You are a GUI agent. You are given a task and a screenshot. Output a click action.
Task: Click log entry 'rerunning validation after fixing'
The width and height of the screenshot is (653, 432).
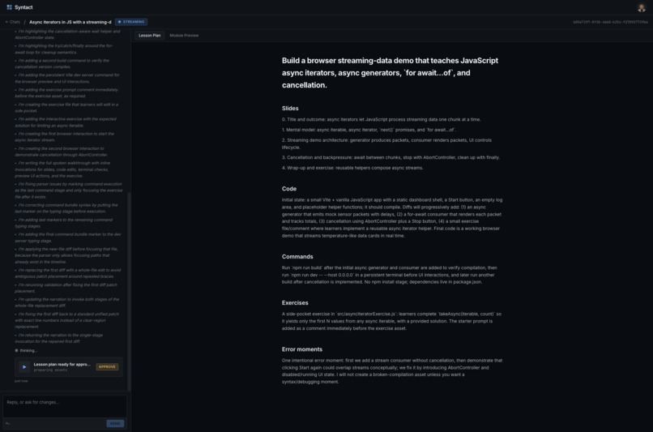(x=66, y=288)
